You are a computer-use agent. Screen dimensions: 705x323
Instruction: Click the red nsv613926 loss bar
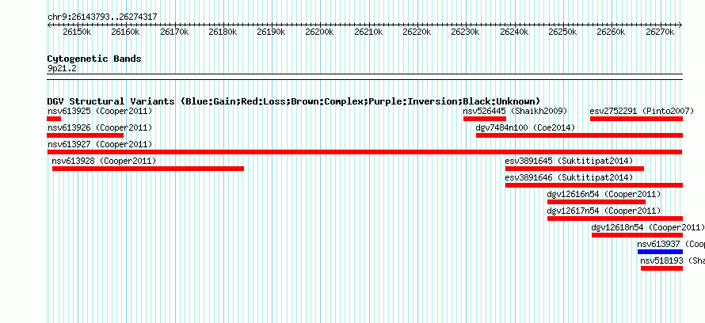pos(86,135)
